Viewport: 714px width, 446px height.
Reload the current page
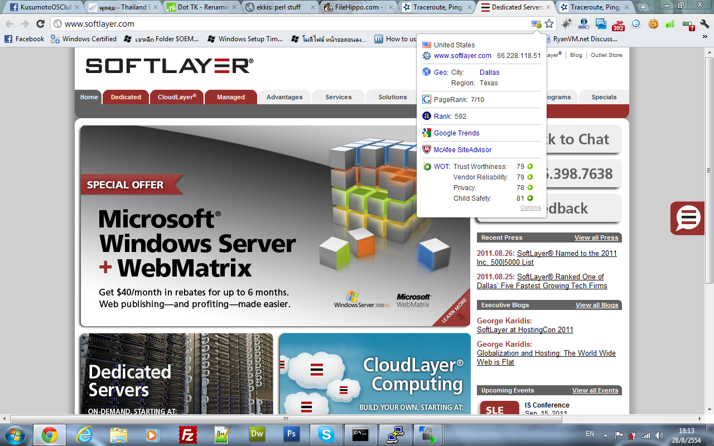tap(40, 24)
